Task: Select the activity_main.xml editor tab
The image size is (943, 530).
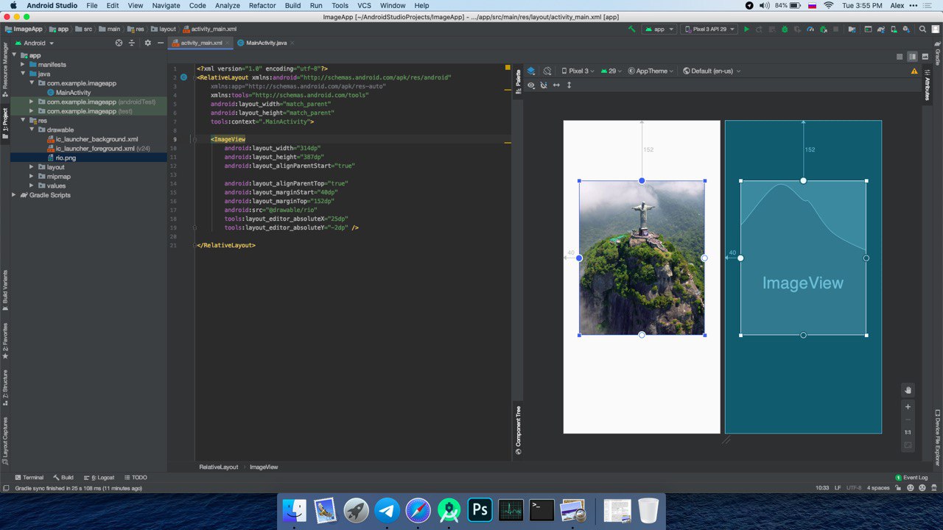Action: [201, 43]
